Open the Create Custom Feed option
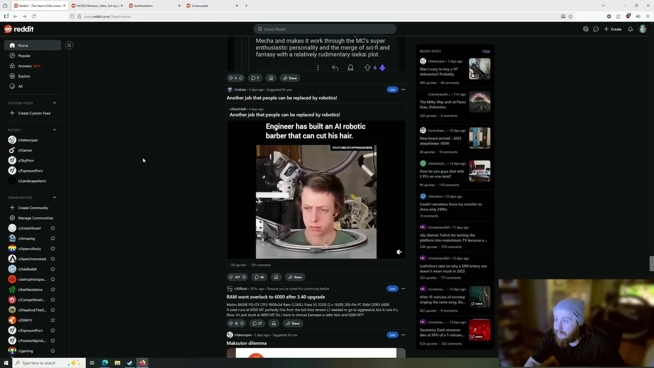The image size is (654, 368). (33, 113)
